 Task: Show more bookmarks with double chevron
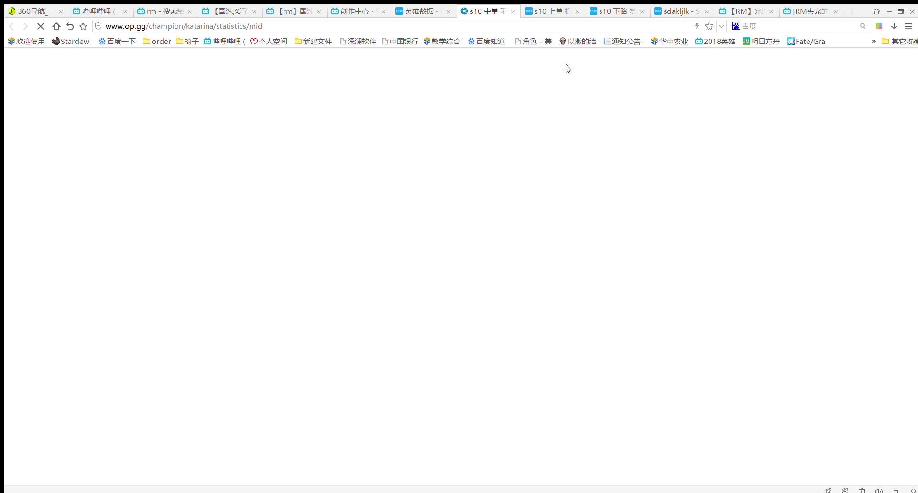[x=874, y=42]
